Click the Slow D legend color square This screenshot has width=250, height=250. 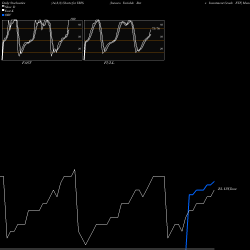coord(3,6)
